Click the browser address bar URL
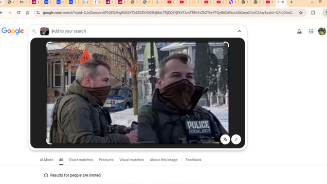Viewport: 327px width, 184px height. 168,13
